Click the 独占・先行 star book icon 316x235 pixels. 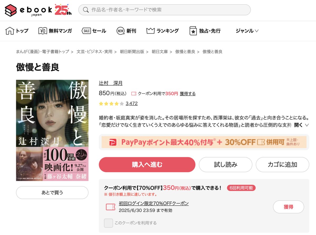[193, 31]
